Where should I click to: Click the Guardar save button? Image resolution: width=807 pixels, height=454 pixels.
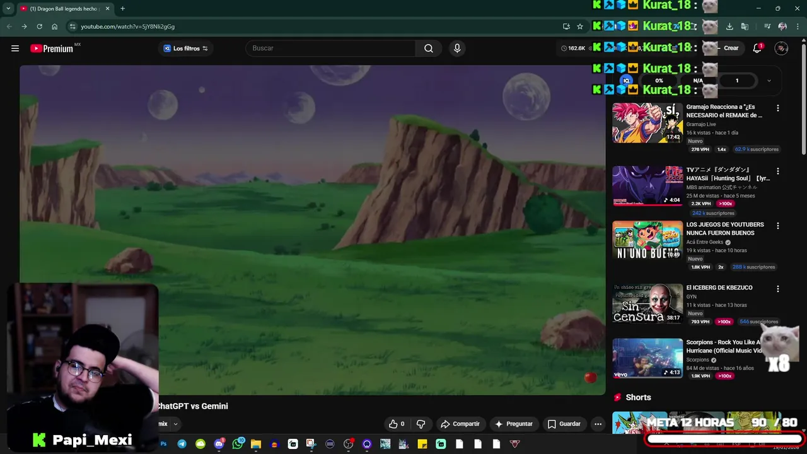[564, 424]
